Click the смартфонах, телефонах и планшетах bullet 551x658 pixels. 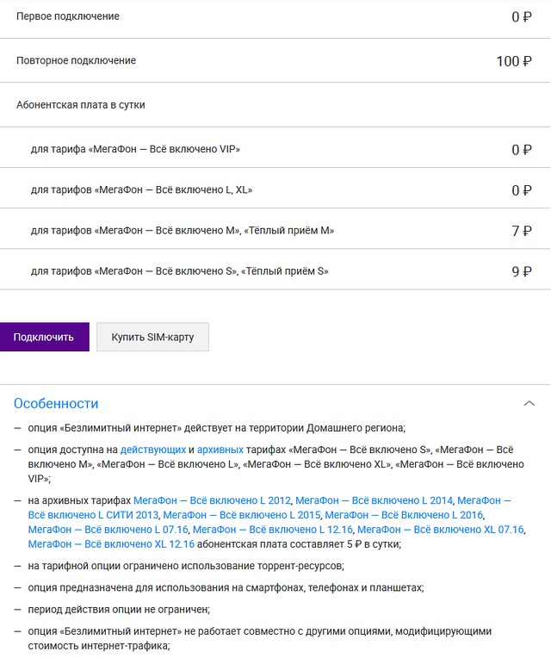[226, 587]
